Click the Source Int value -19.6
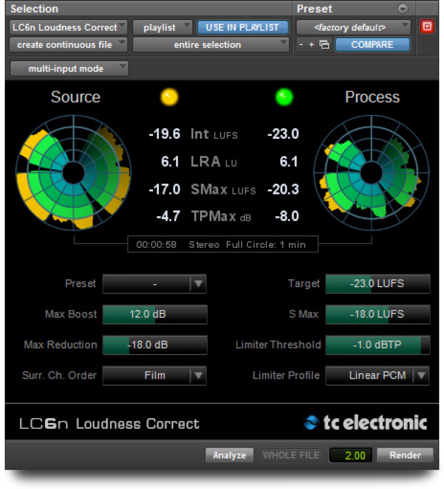Viewport: 444px width, 489px height. (165, 134)
